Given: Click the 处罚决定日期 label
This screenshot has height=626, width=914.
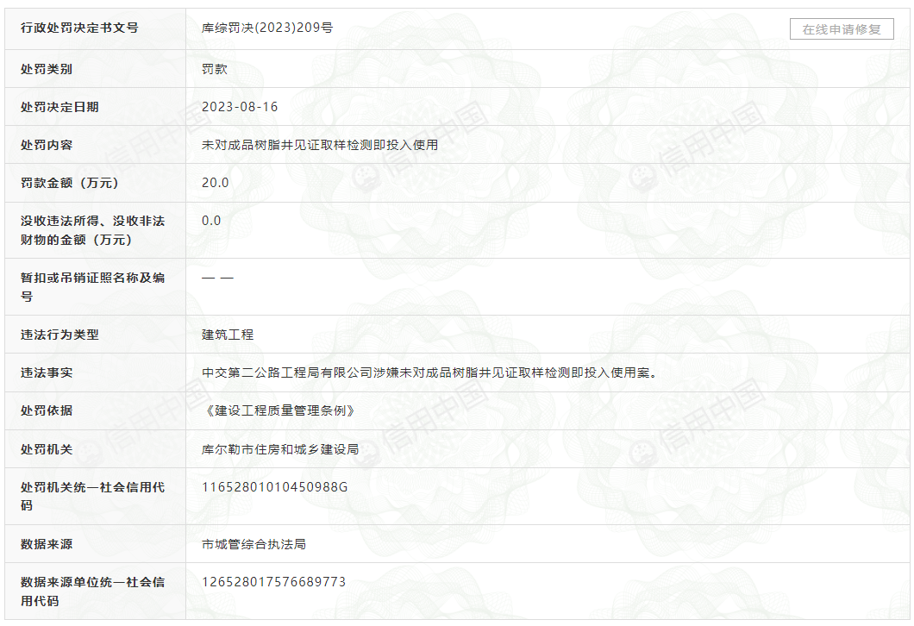Looking at the screenshot, I should click(59, 107).
